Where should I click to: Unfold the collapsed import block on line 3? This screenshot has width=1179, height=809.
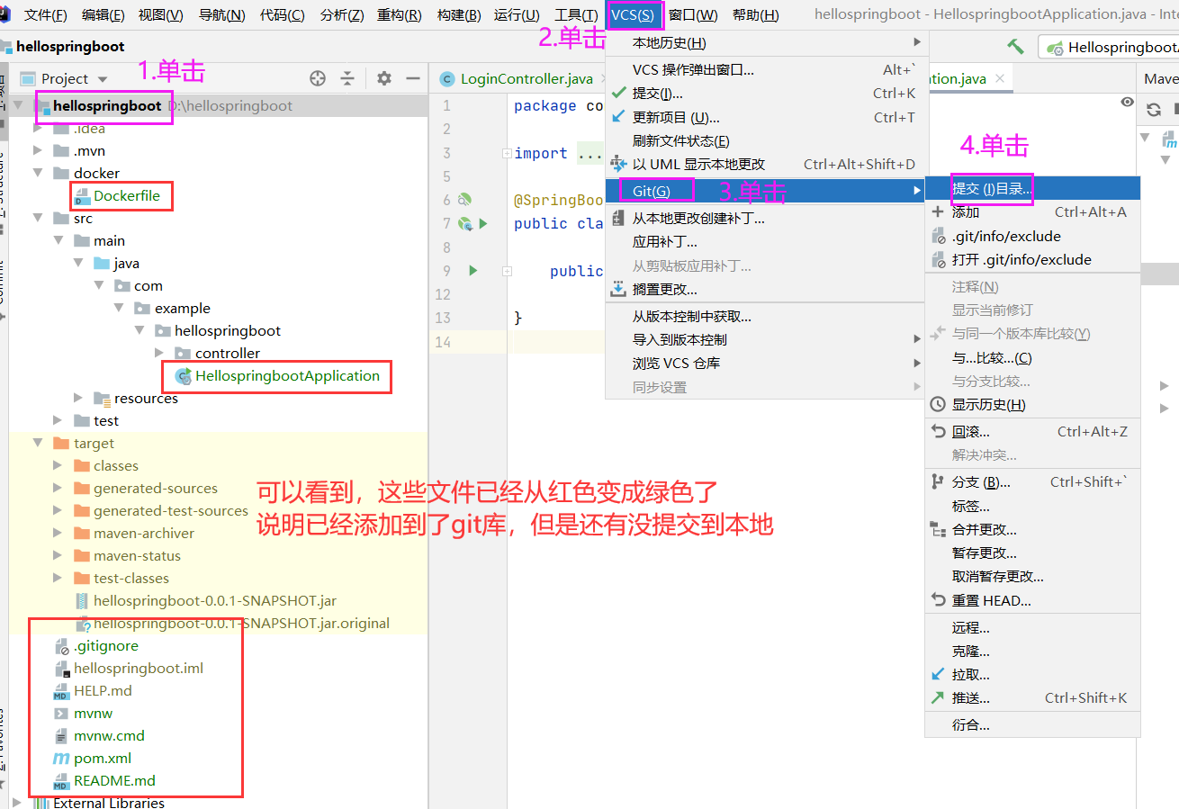(507, 153)
